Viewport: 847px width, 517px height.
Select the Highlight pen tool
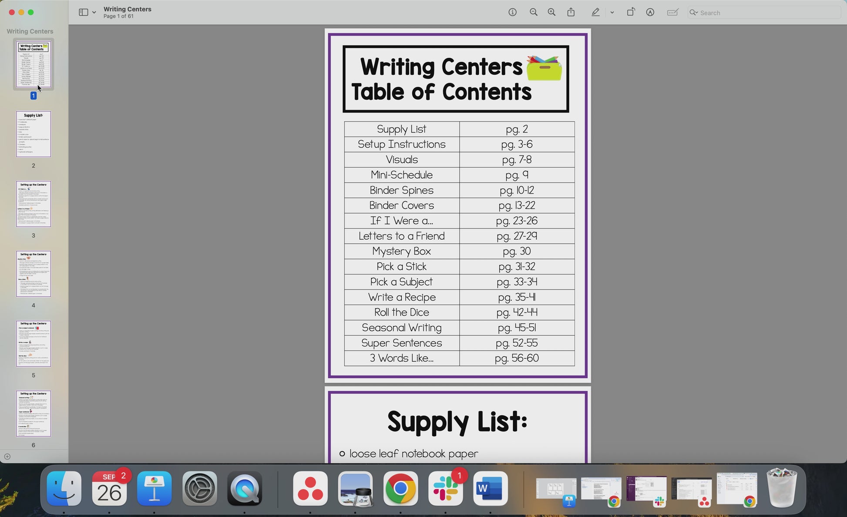(x=595, y=13)
